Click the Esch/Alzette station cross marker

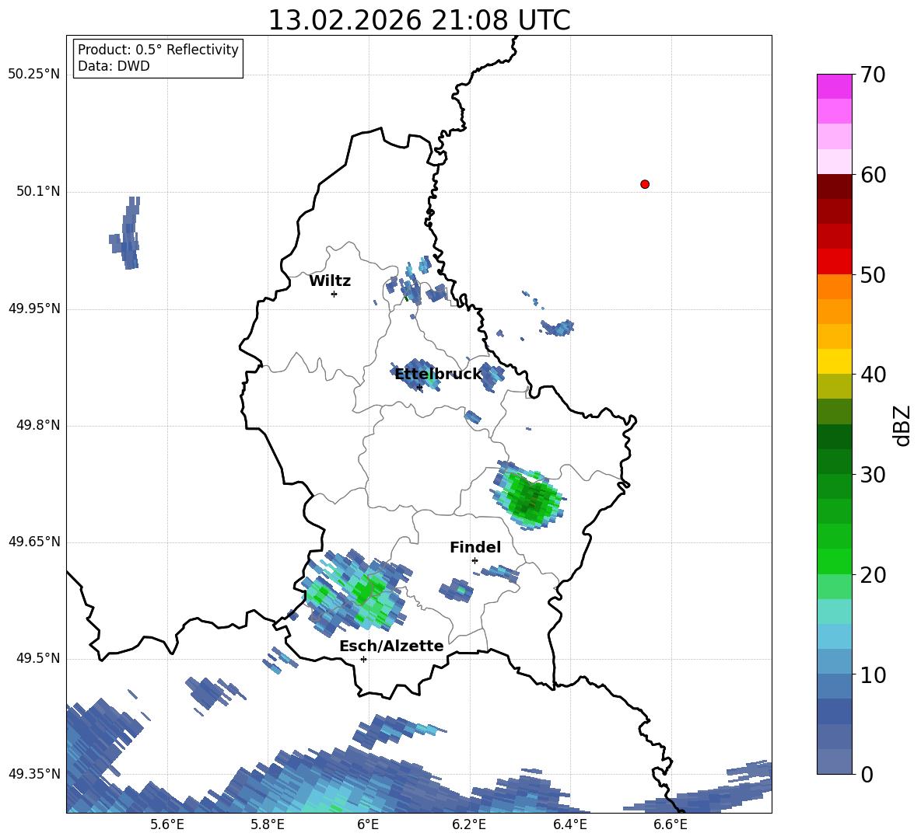pyautogui.click(x=363, y=659)
